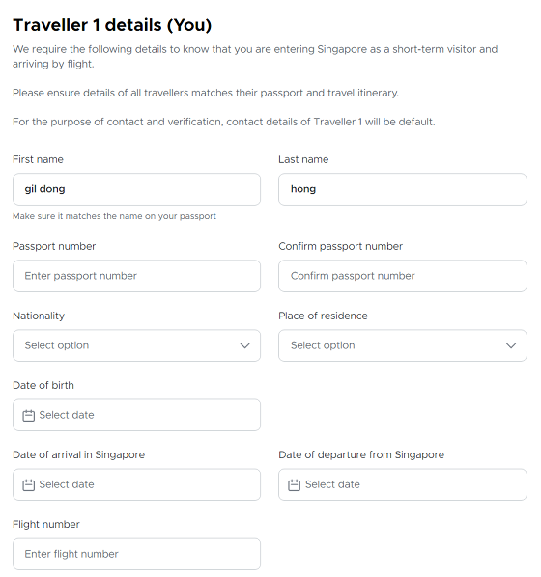Click the departure date calendar icon
The image size is (541, 577).
294,485
